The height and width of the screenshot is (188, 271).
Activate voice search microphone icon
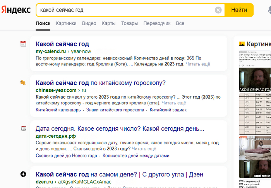269,10
